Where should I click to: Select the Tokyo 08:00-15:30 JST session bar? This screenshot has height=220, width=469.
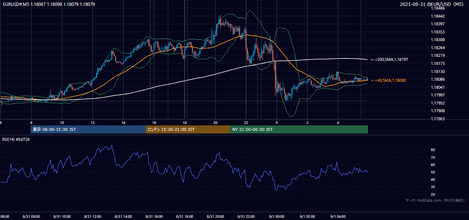(x=88, y=129)
